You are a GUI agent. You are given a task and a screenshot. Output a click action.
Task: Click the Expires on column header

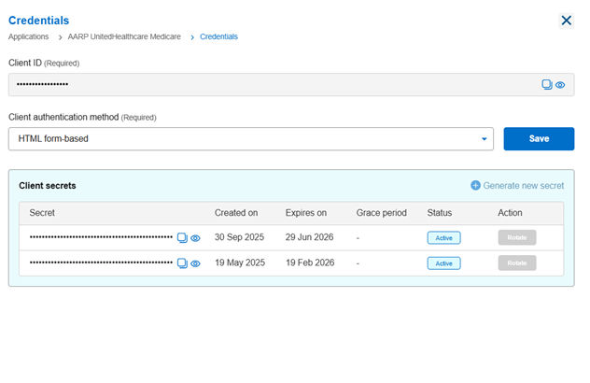(306, 213)
